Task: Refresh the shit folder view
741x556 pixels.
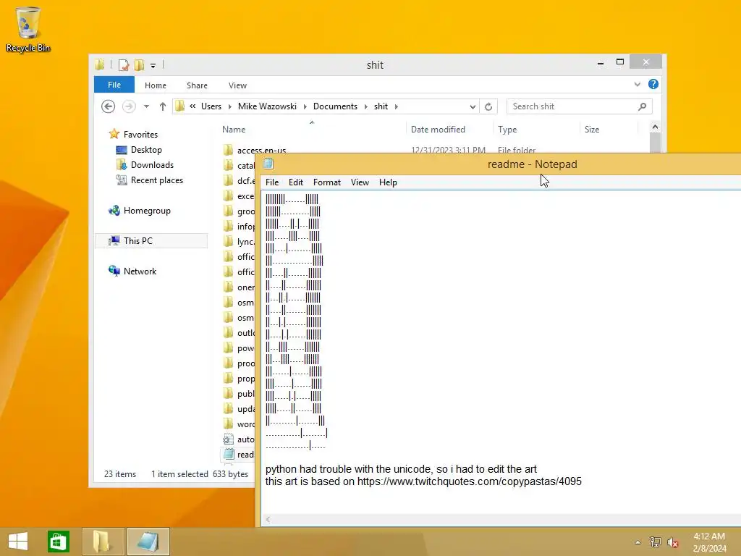Action: pos(488,106)
